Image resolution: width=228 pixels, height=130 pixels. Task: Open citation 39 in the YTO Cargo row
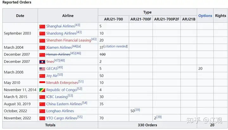[x=159, y=117]
